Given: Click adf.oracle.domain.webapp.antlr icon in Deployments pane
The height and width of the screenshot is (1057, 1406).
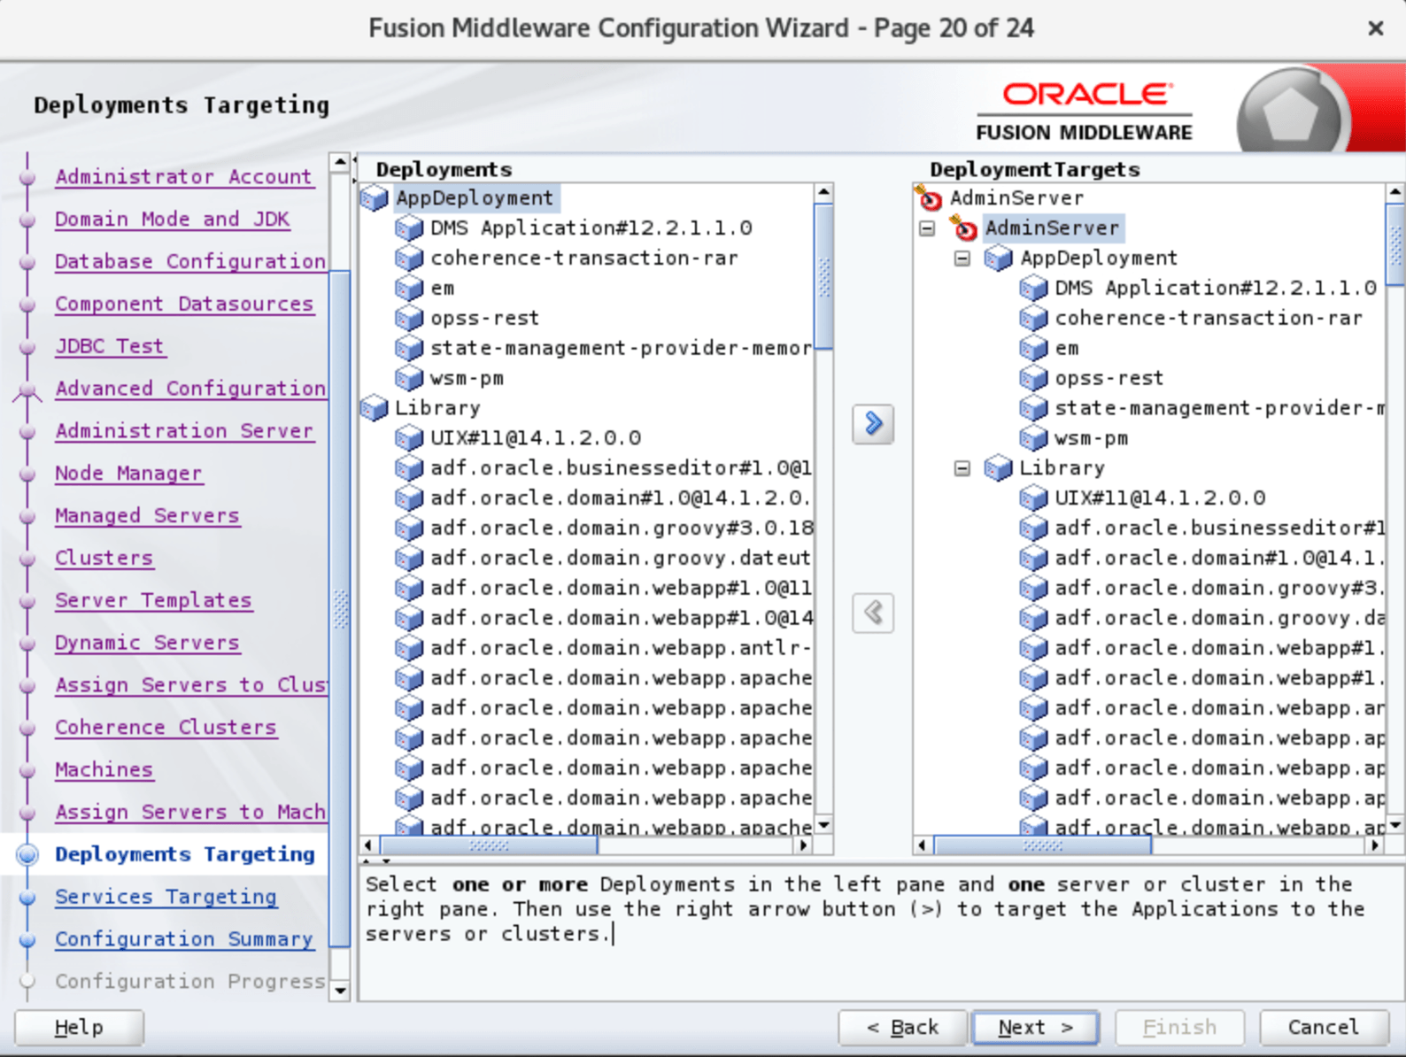Looking at the screenshot, I should (409, 648).
